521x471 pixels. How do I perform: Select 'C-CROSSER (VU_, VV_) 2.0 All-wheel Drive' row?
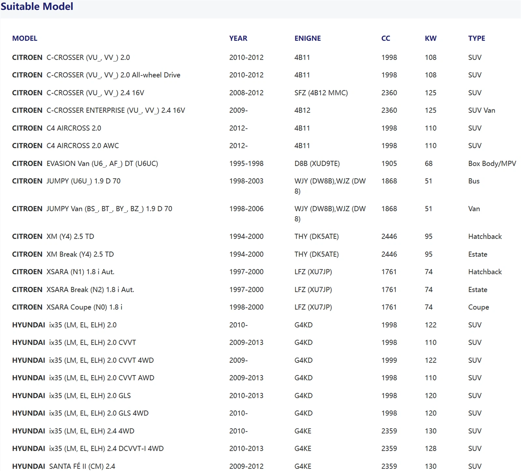click(x=260, y=75)
